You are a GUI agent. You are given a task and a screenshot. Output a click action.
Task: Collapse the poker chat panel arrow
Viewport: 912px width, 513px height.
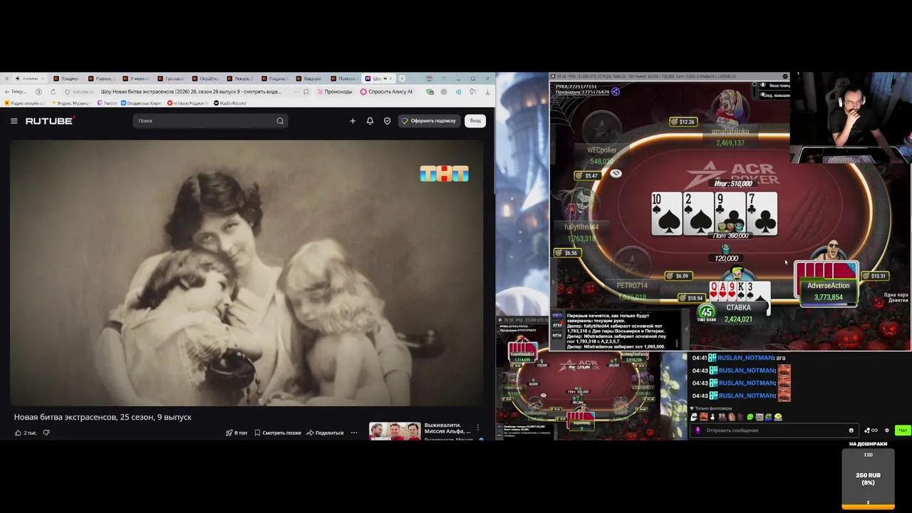(687, 330)
